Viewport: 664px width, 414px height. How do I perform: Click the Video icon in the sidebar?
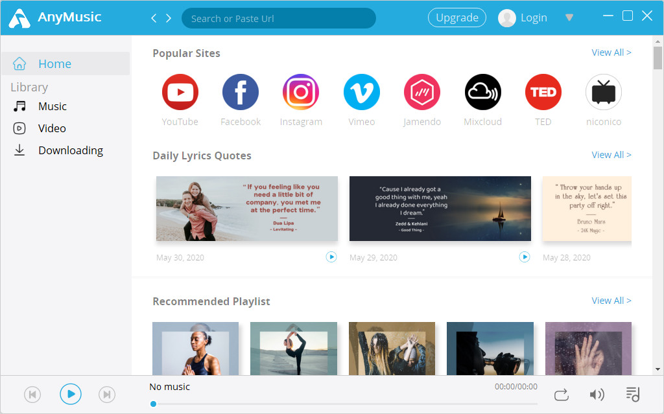(19, 128)
